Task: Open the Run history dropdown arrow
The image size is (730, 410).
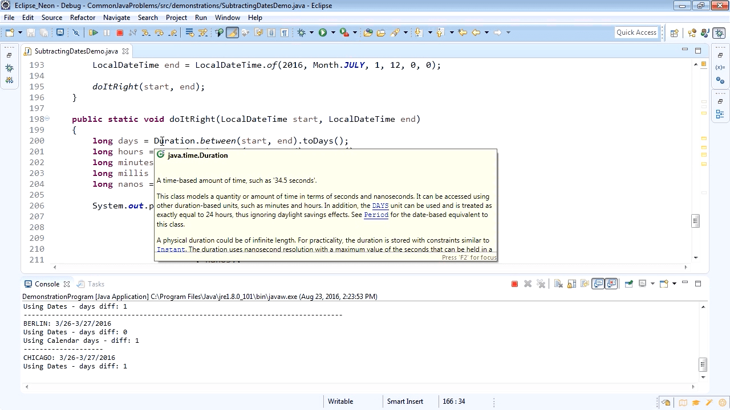Action: (334, 32)
